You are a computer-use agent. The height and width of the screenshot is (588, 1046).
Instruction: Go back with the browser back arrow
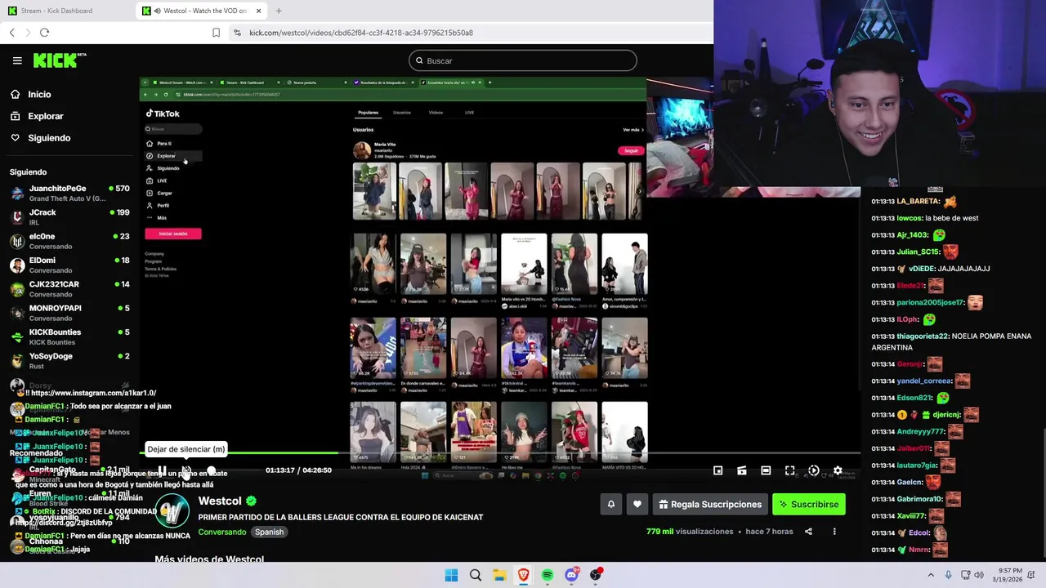coord(11,33)
